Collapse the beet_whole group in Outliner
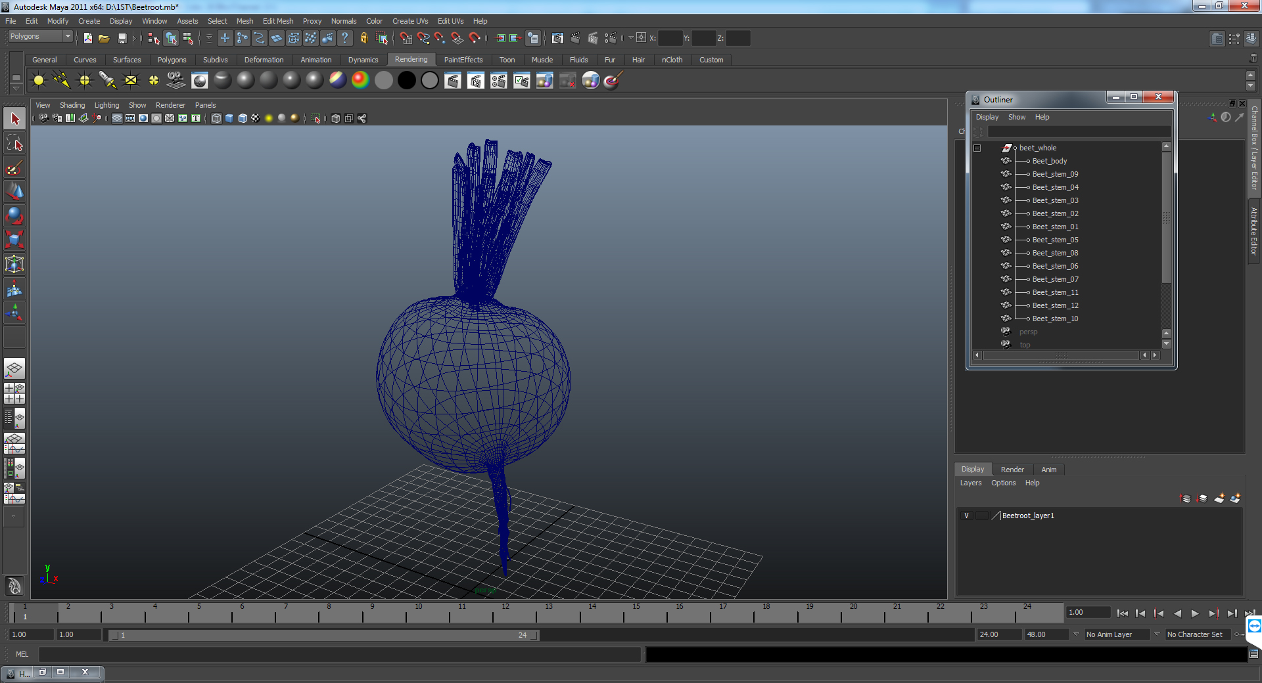Screen dimensions: 1262x683 point(977,148)
